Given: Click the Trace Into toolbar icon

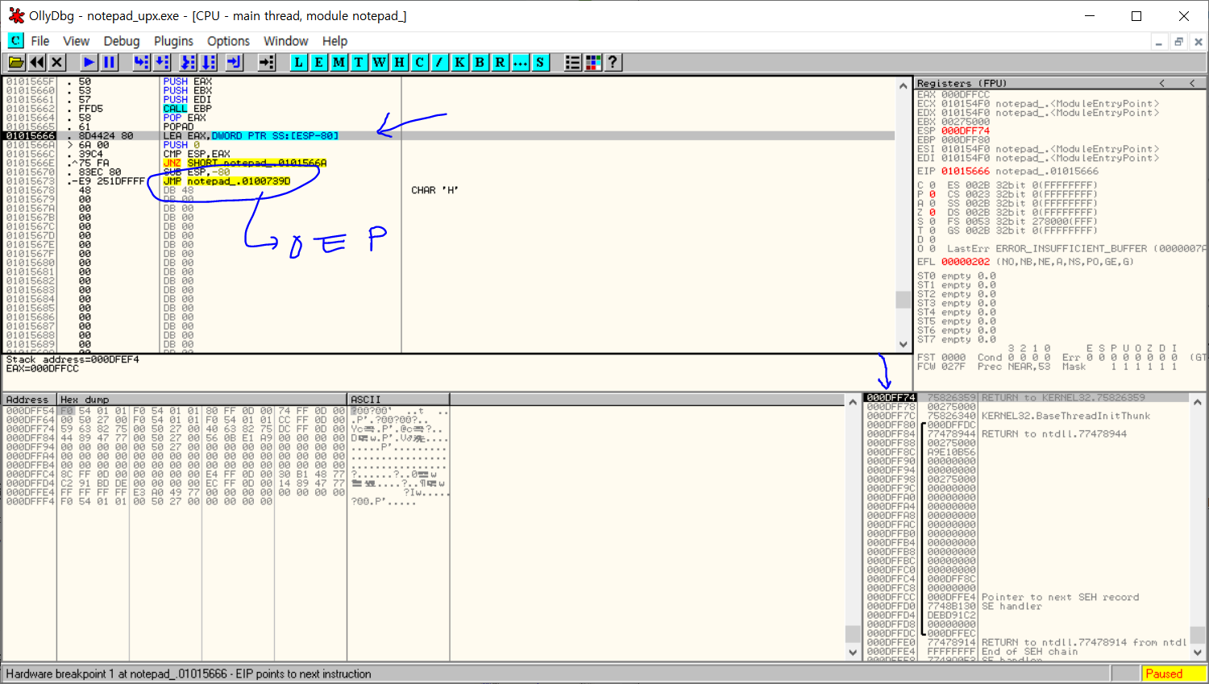Looking at the screenshot, I should [188, 62].
